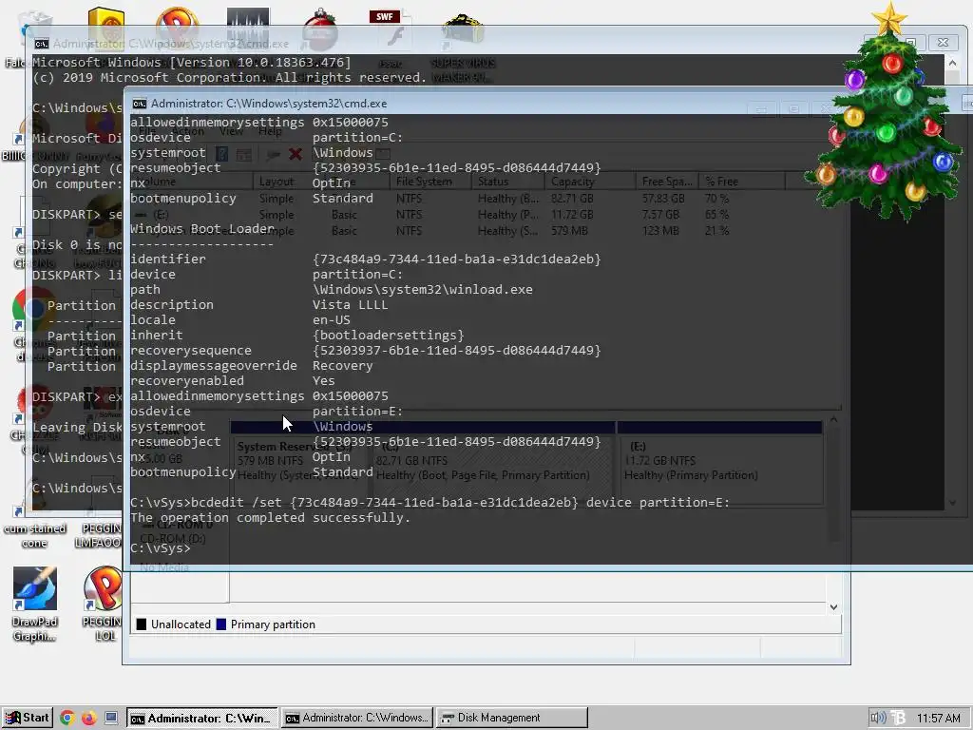Click the 'en-US' locale value
Image resolution: width=973 pixels, height=730 pixels.
(x=332, y=320)
